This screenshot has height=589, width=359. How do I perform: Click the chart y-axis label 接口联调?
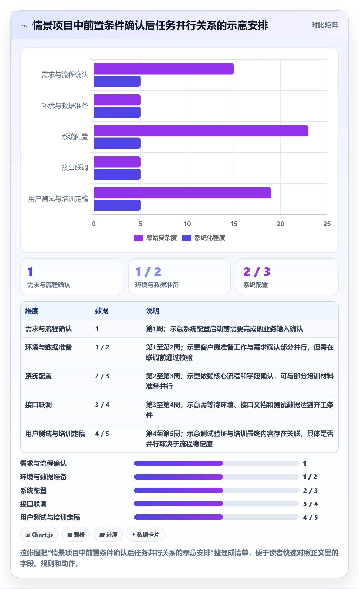click(x=75, y=168)
